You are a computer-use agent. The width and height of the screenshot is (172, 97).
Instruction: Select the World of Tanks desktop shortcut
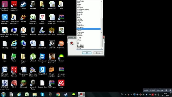(x=33, y=85)
